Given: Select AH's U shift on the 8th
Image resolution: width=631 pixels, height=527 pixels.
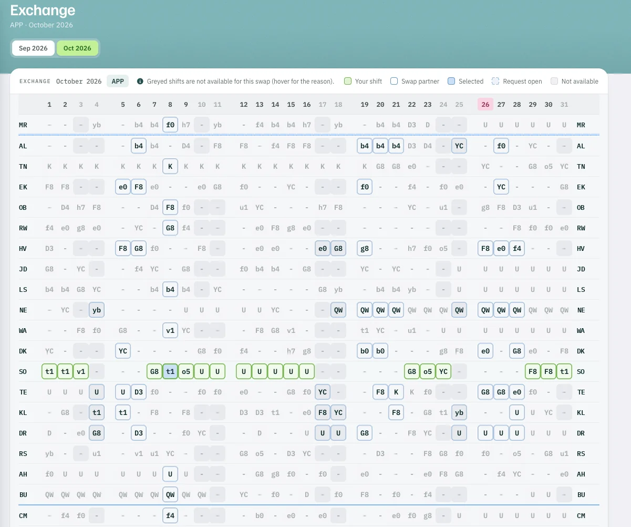Looking at the screenshot, I should click(170, 474).
